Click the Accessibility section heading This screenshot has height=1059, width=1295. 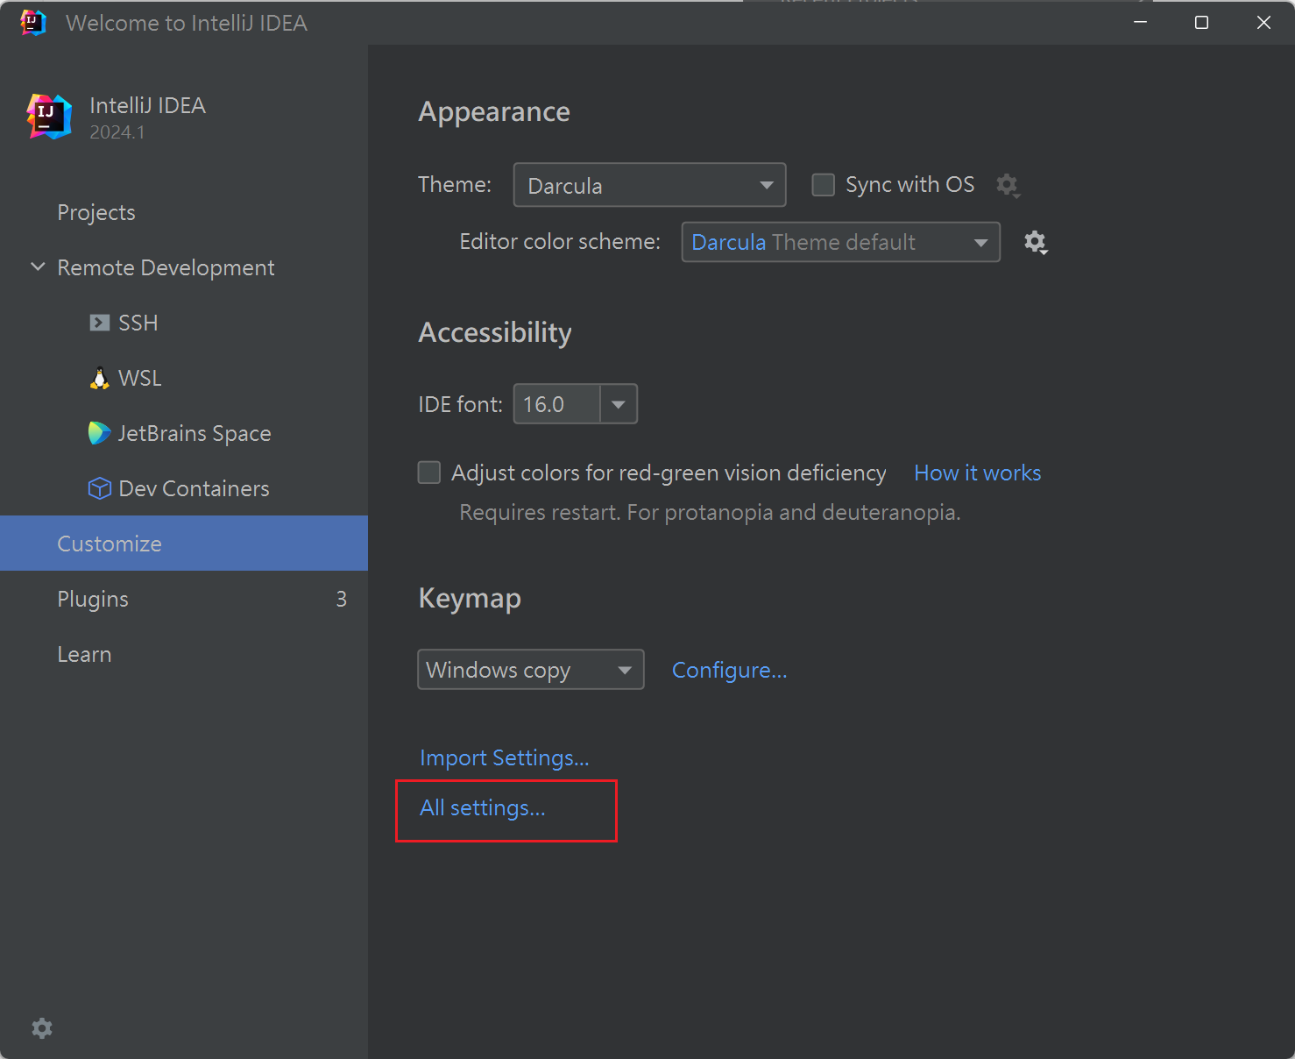click(x=495, y=333)
